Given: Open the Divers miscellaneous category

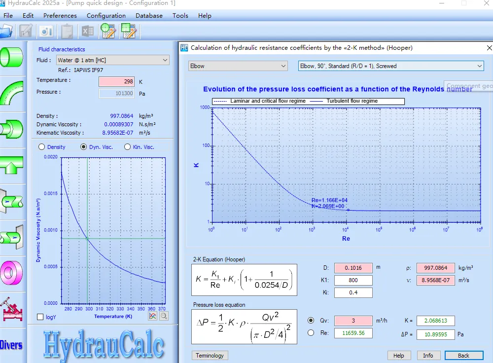Looking at the screenshot, I should tap(11, 345).
